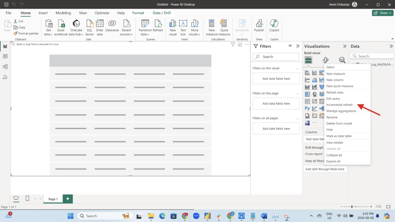The width and height of the screenshot is (395, 222).
Task: Collapse the Filters pane
Action: [x=298, y=46]
